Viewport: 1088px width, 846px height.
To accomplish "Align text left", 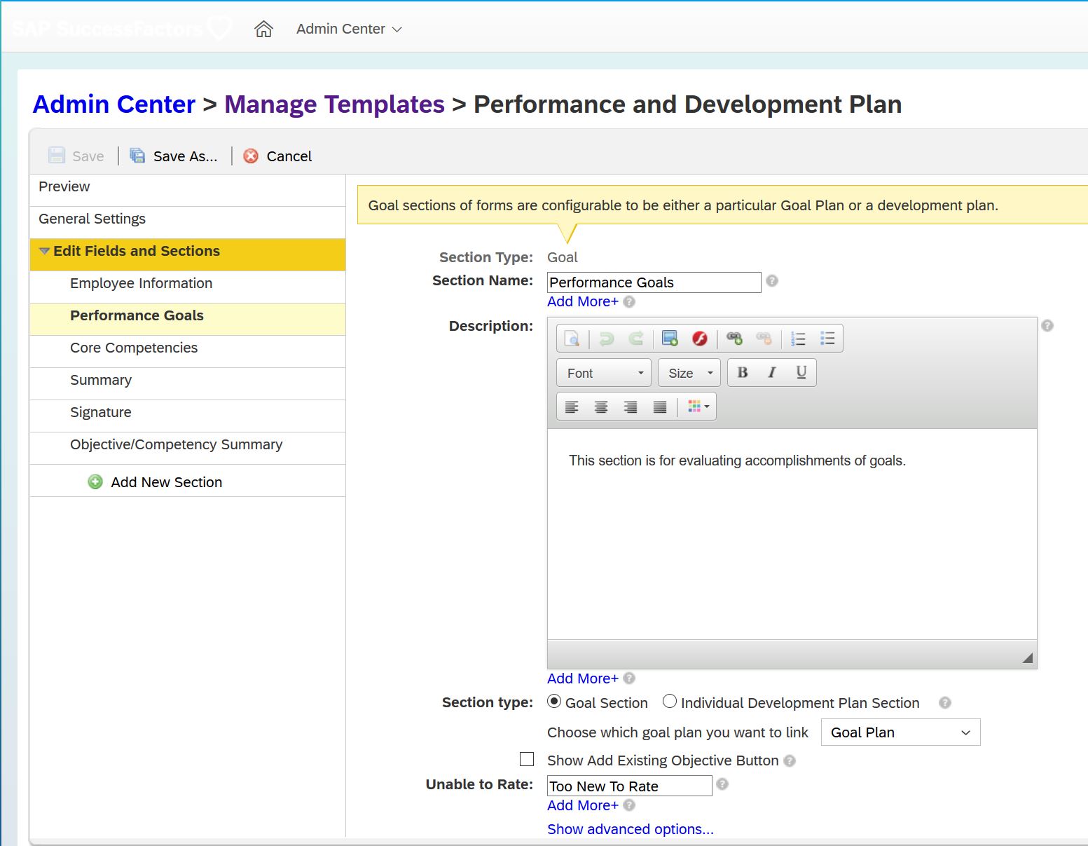I will (572, 407).
